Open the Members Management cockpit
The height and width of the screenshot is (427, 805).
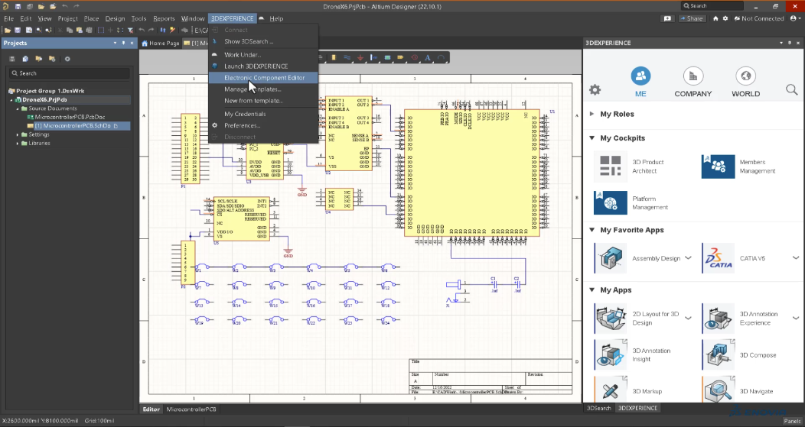coord(718,166)
